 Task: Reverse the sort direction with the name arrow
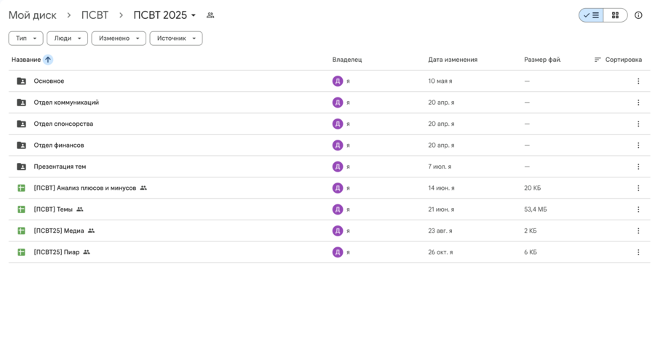[48, 60]
